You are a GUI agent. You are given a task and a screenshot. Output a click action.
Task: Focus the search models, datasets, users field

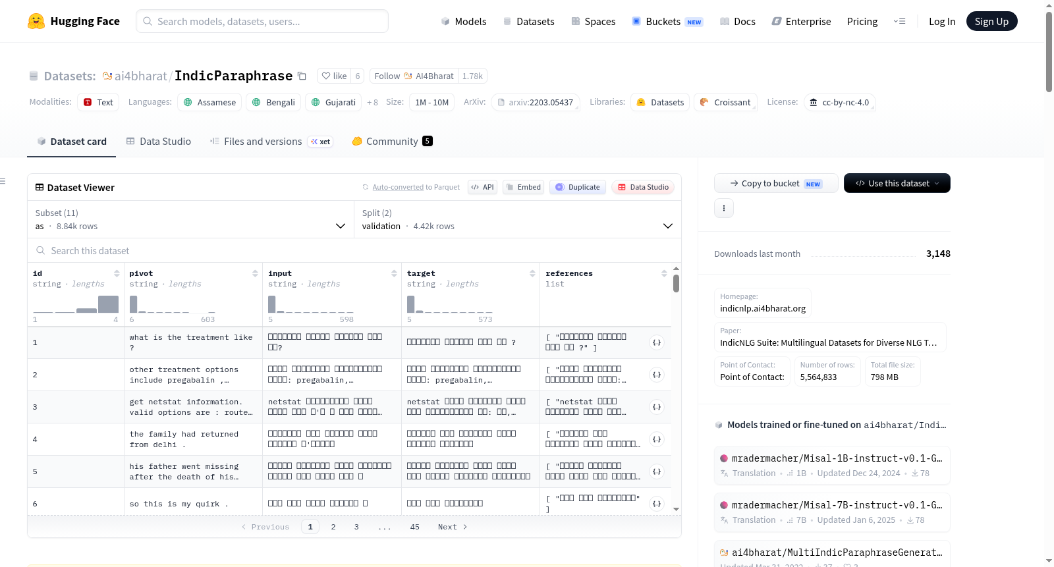(262, 21)
